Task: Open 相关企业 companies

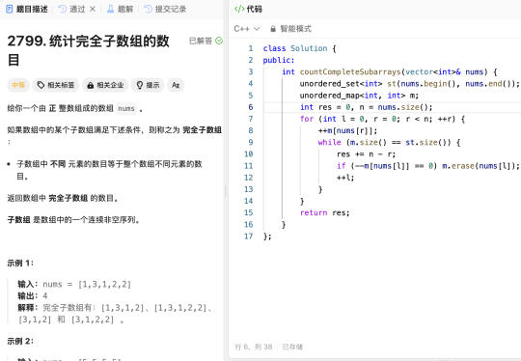Action: click(x=105, y=85)
